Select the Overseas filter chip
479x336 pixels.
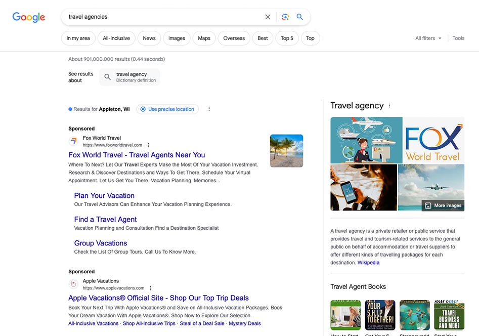click(x=234, y=38)
